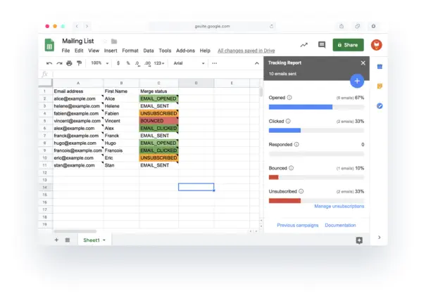Select the paint format tool
This screenshot has height=303, width=426.
pos(79,63)
